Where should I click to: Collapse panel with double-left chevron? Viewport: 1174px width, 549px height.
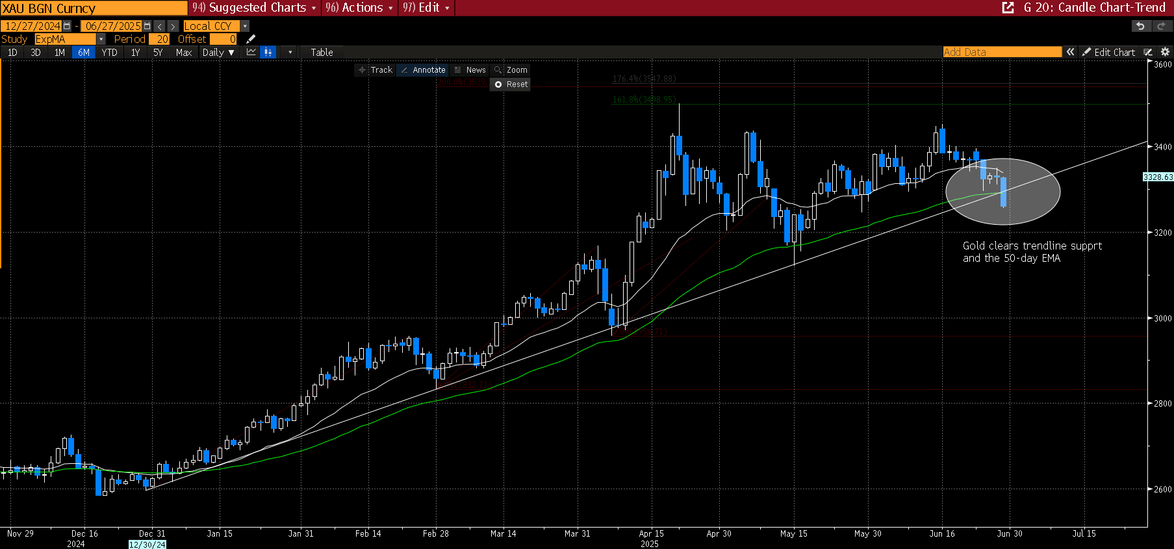1070,52
